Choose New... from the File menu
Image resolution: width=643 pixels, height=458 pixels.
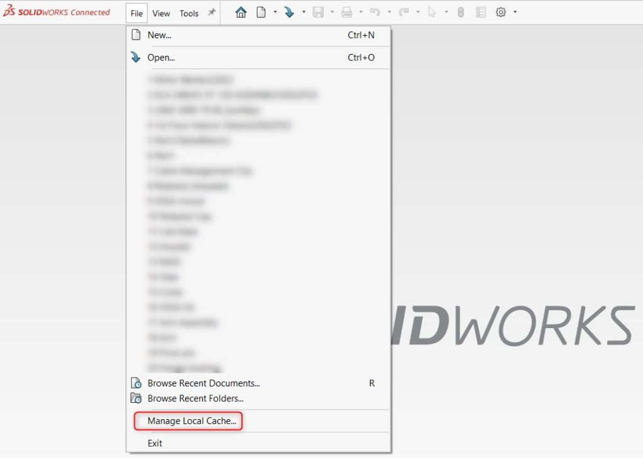pyautogui.click(x=258, y=35)
